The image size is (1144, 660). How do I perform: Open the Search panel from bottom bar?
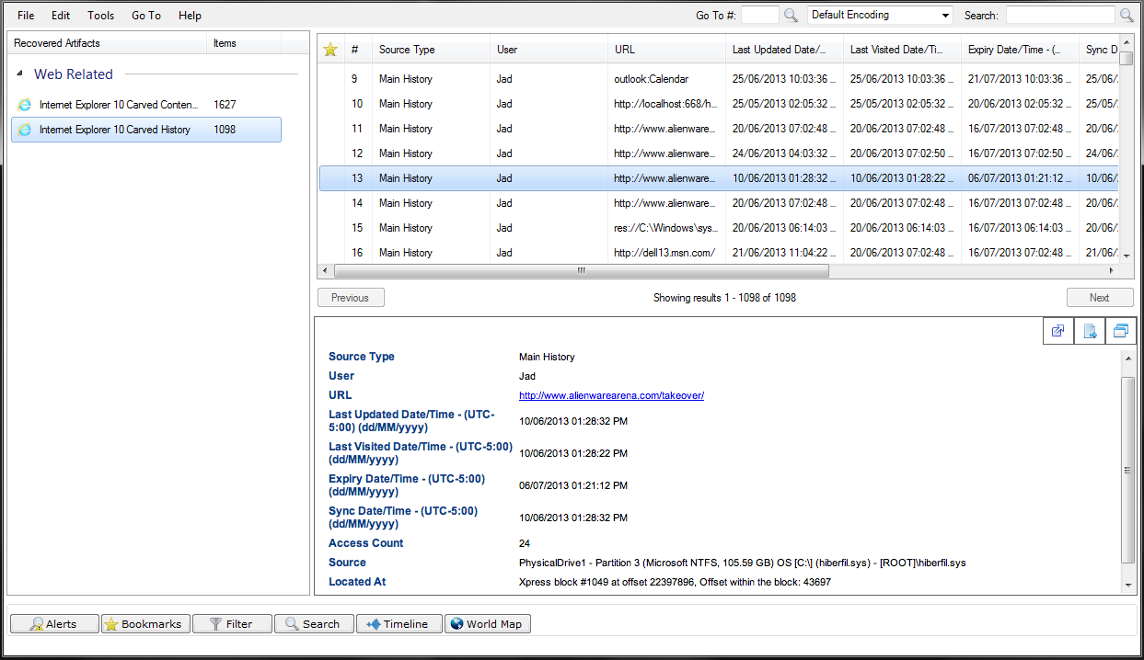[314, 623]
